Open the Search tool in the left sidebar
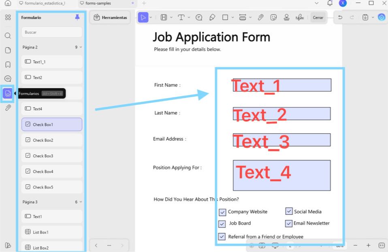Viewport: 388px width, 252px height. pyautogui.click(x=7, y=36)
